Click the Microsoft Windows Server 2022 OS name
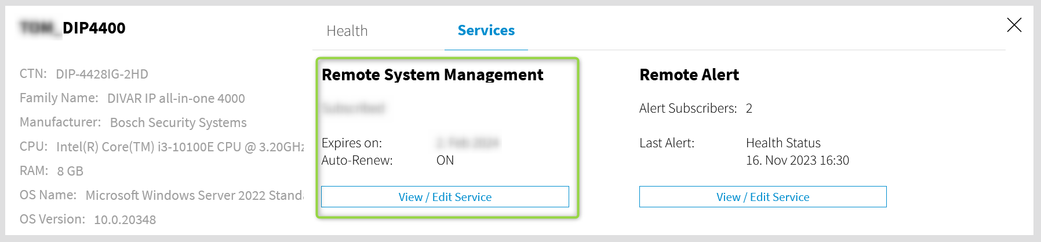 (x=194, y=196)
